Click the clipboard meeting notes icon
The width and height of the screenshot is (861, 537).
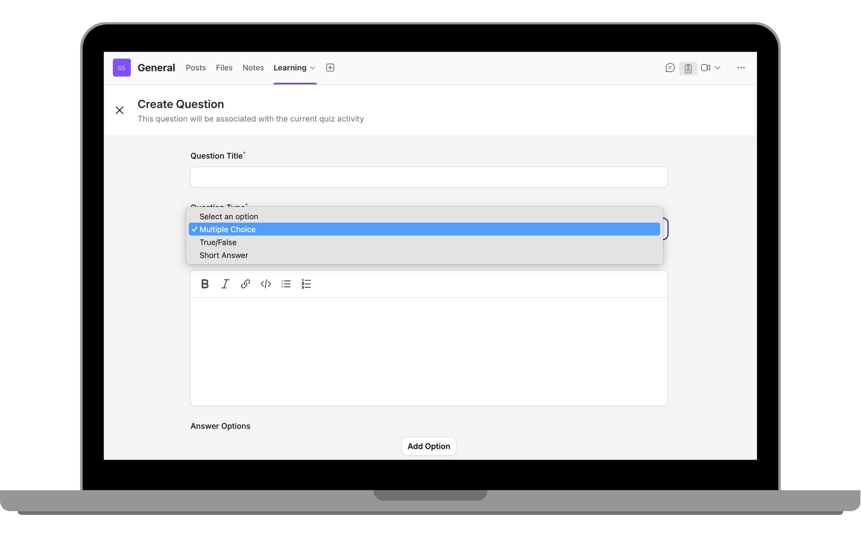[x=688, y=68]
